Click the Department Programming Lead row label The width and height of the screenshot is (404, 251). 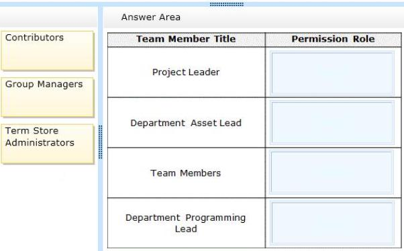[185, 223]
